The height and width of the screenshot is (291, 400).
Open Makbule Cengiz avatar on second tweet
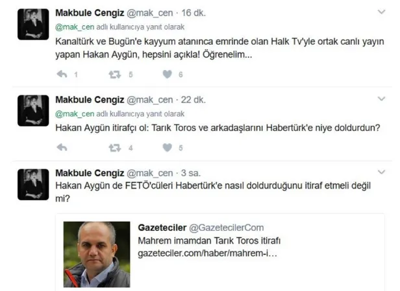coord(33,110)
